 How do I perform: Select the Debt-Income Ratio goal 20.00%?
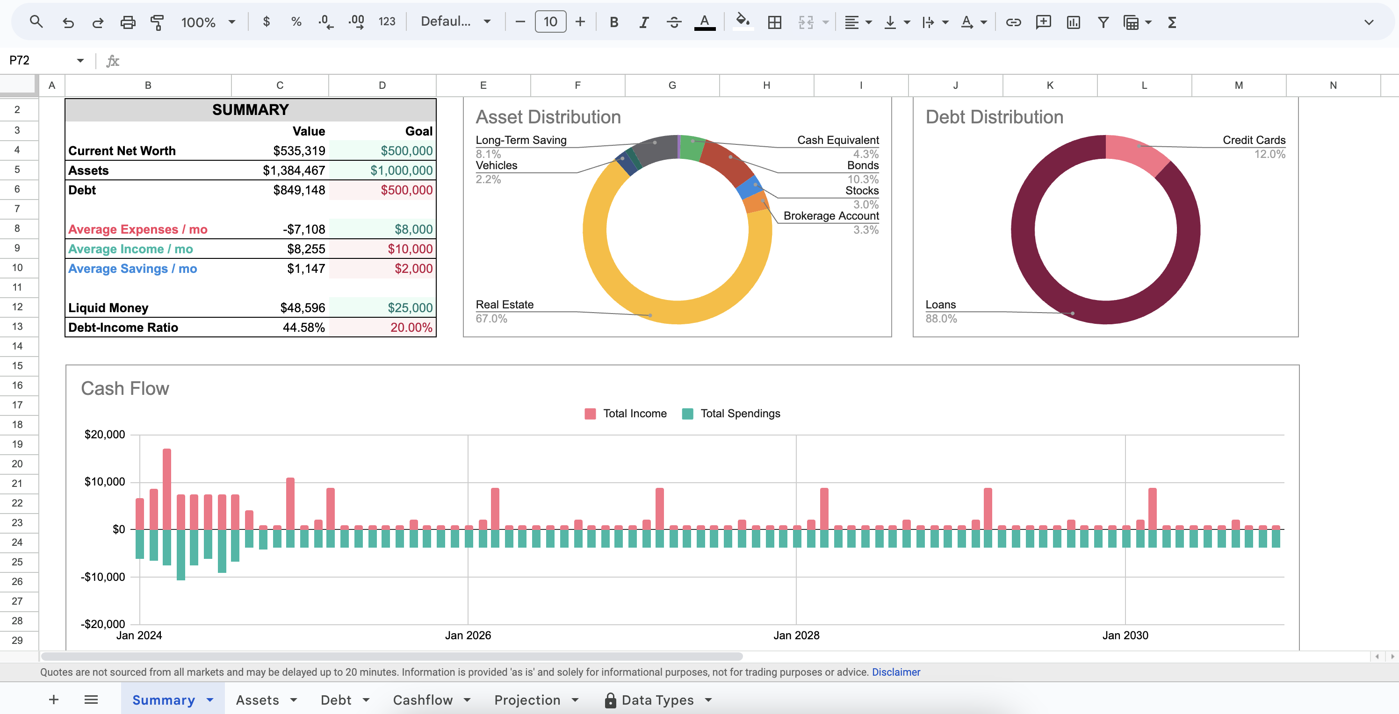[382, 327]
